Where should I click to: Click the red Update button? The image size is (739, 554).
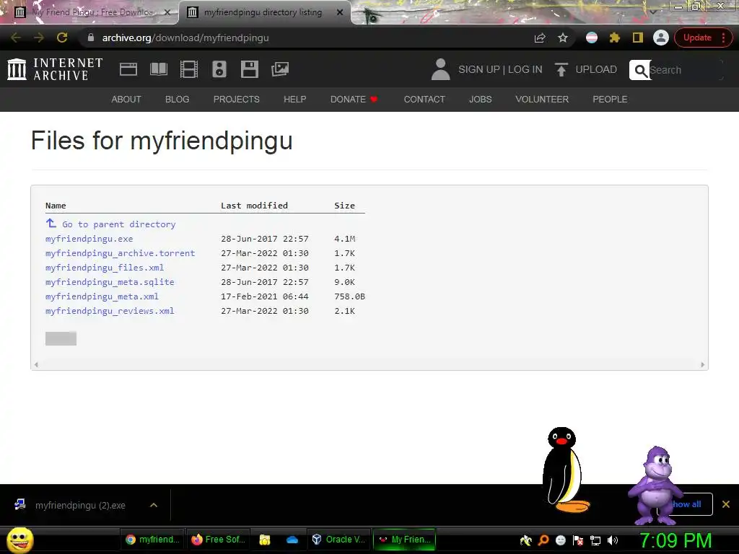click(697, 38)
